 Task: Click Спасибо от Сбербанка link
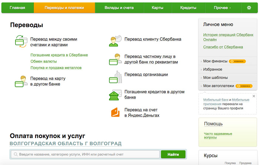point(223,47)
